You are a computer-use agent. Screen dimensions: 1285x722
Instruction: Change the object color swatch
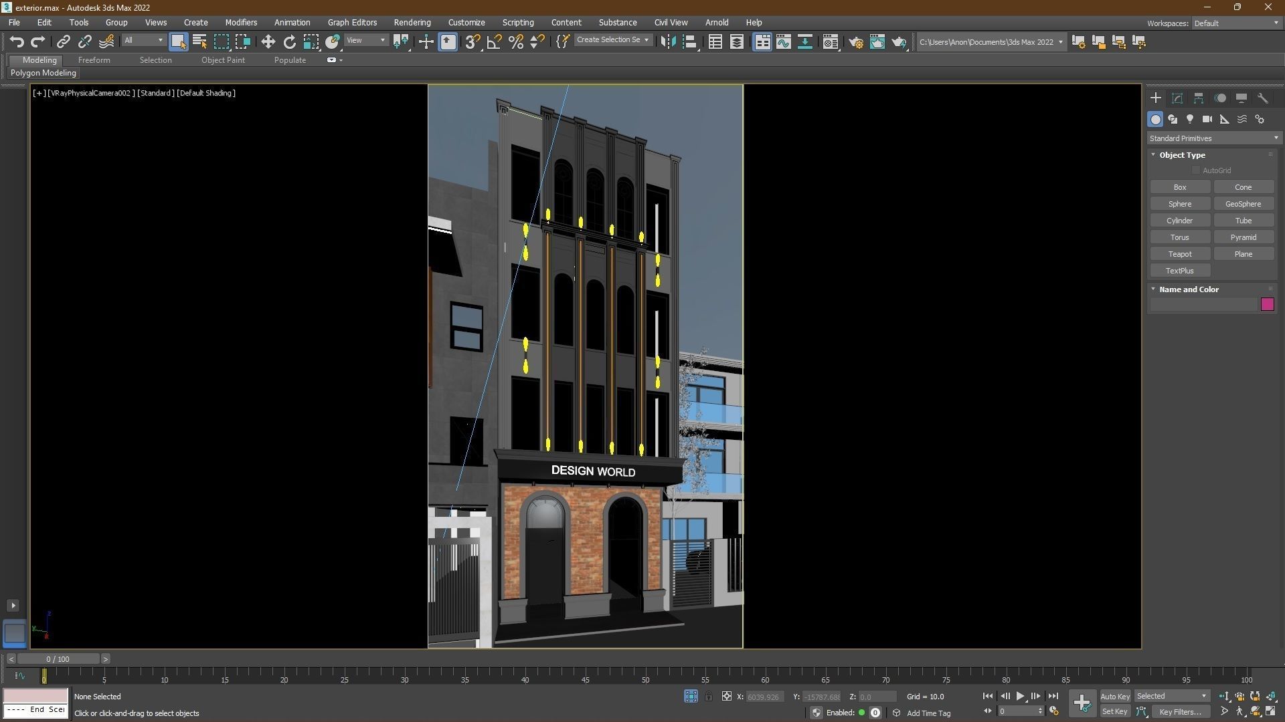coord(1268,304)
